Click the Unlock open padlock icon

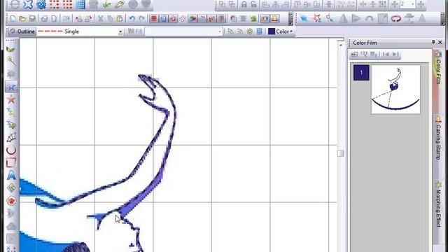(253, 4)
